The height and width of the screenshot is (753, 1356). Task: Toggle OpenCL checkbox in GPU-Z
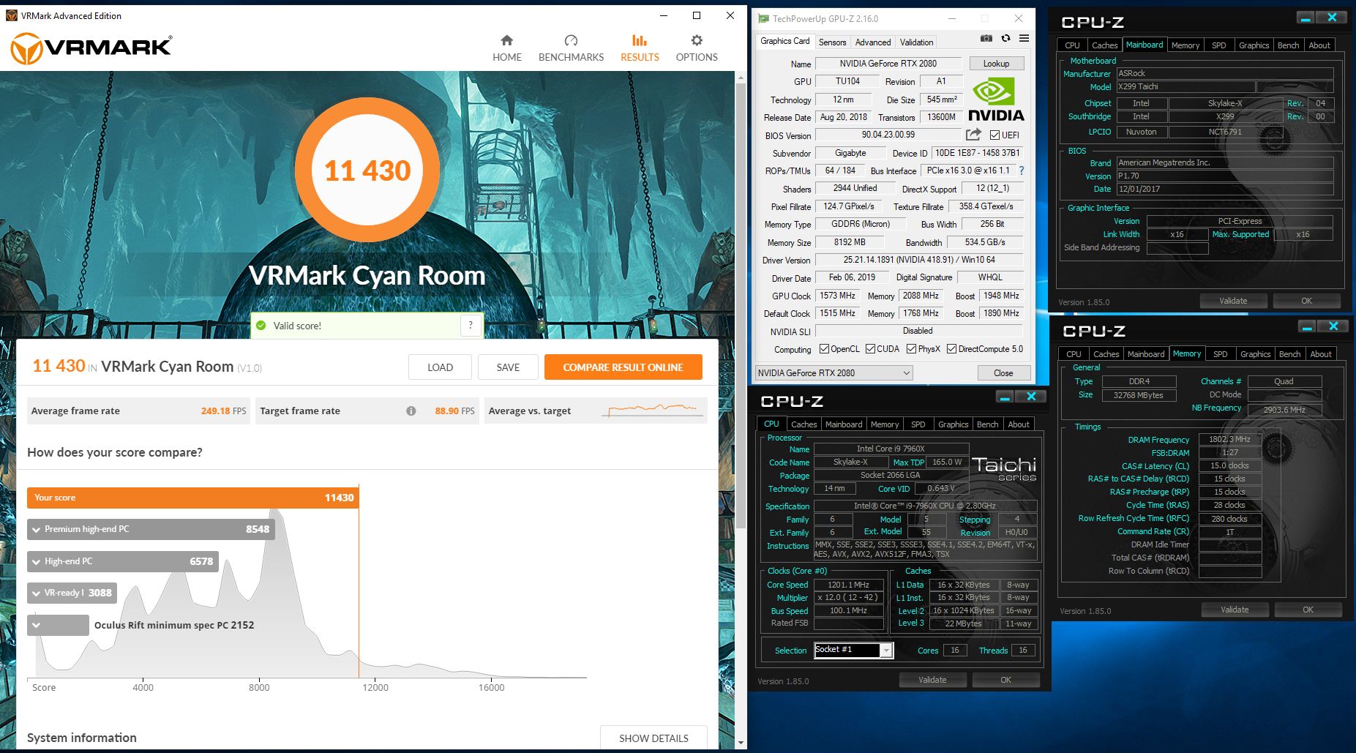coord(824,349)
